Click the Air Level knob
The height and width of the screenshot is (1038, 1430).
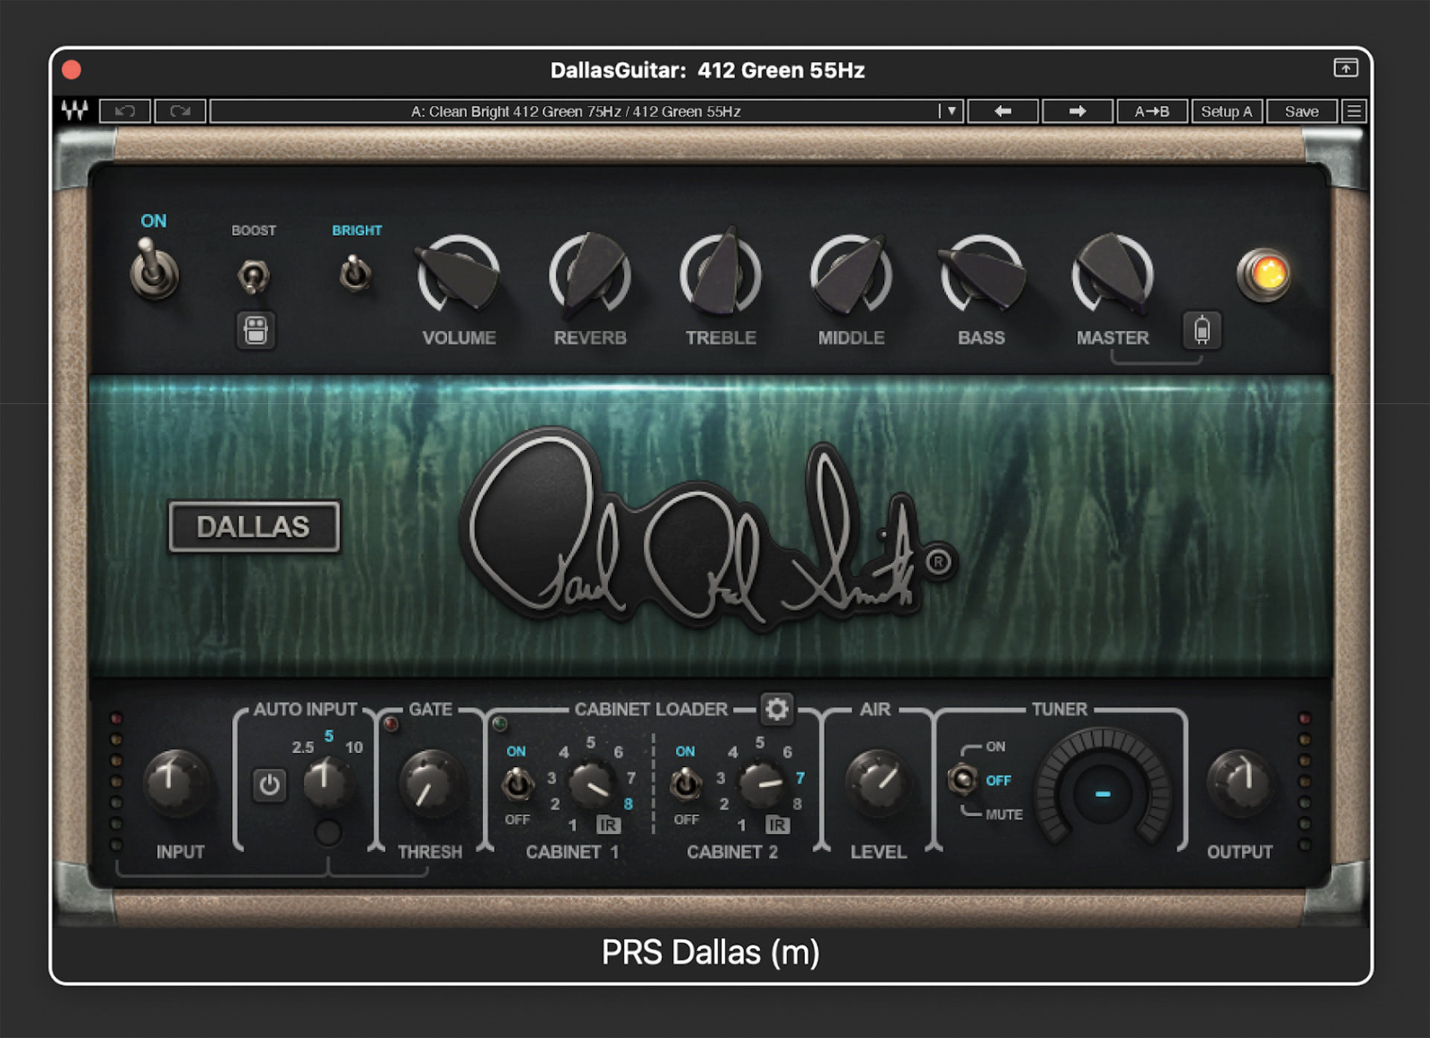878,783
